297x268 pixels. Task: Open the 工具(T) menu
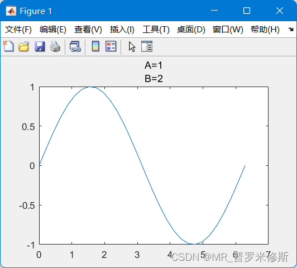pos(156,30)
